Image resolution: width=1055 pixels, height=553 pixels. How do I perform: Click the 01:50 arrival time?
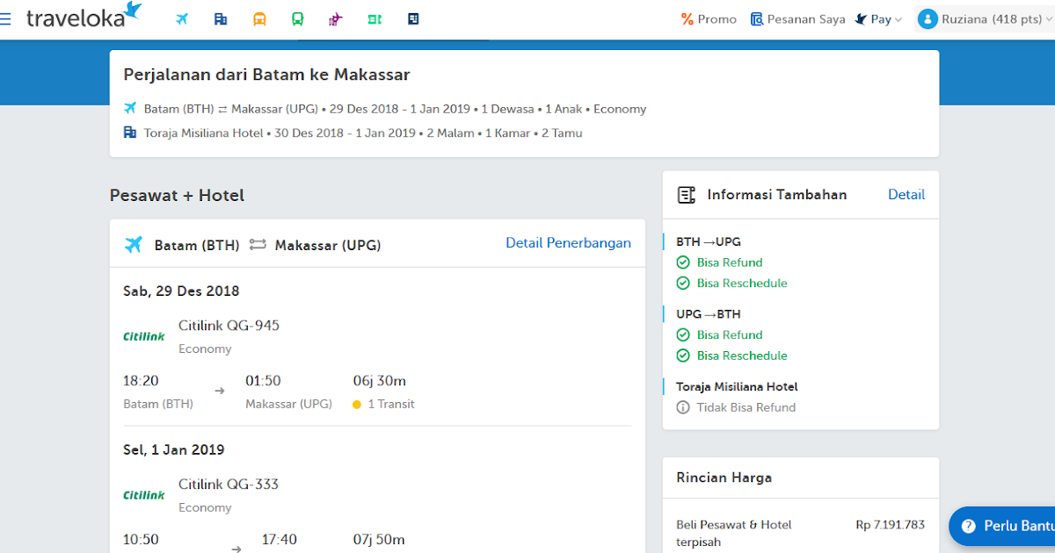[x=263, y=381]
